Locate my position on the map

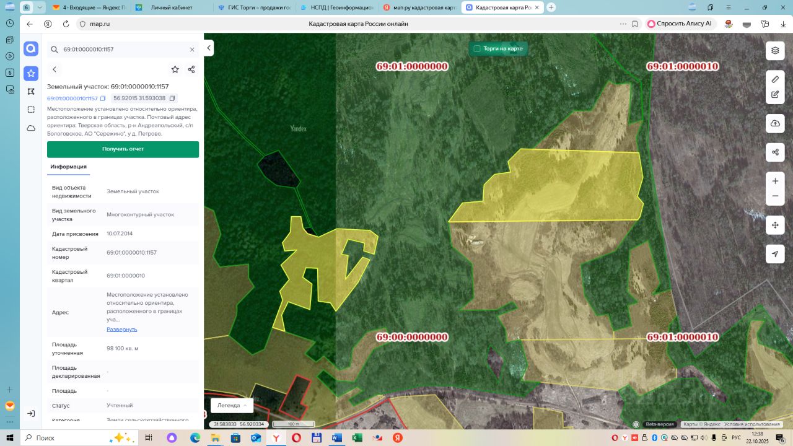point(775,254)
